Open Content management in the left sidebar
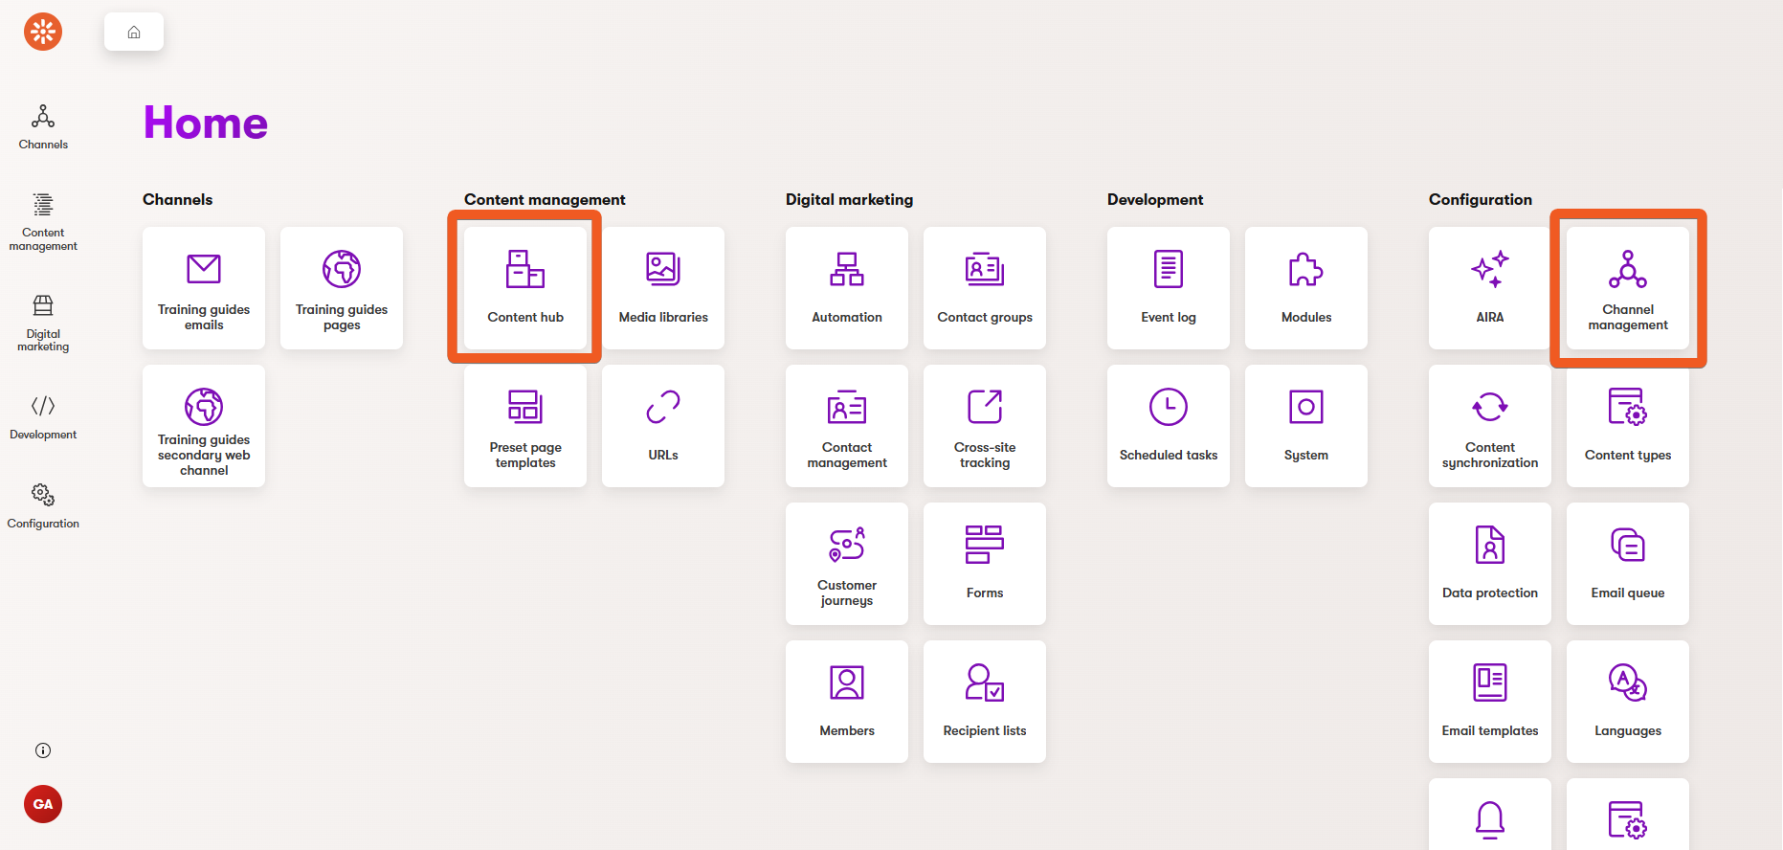This screenshot has width=1783, height=850. 43,222
